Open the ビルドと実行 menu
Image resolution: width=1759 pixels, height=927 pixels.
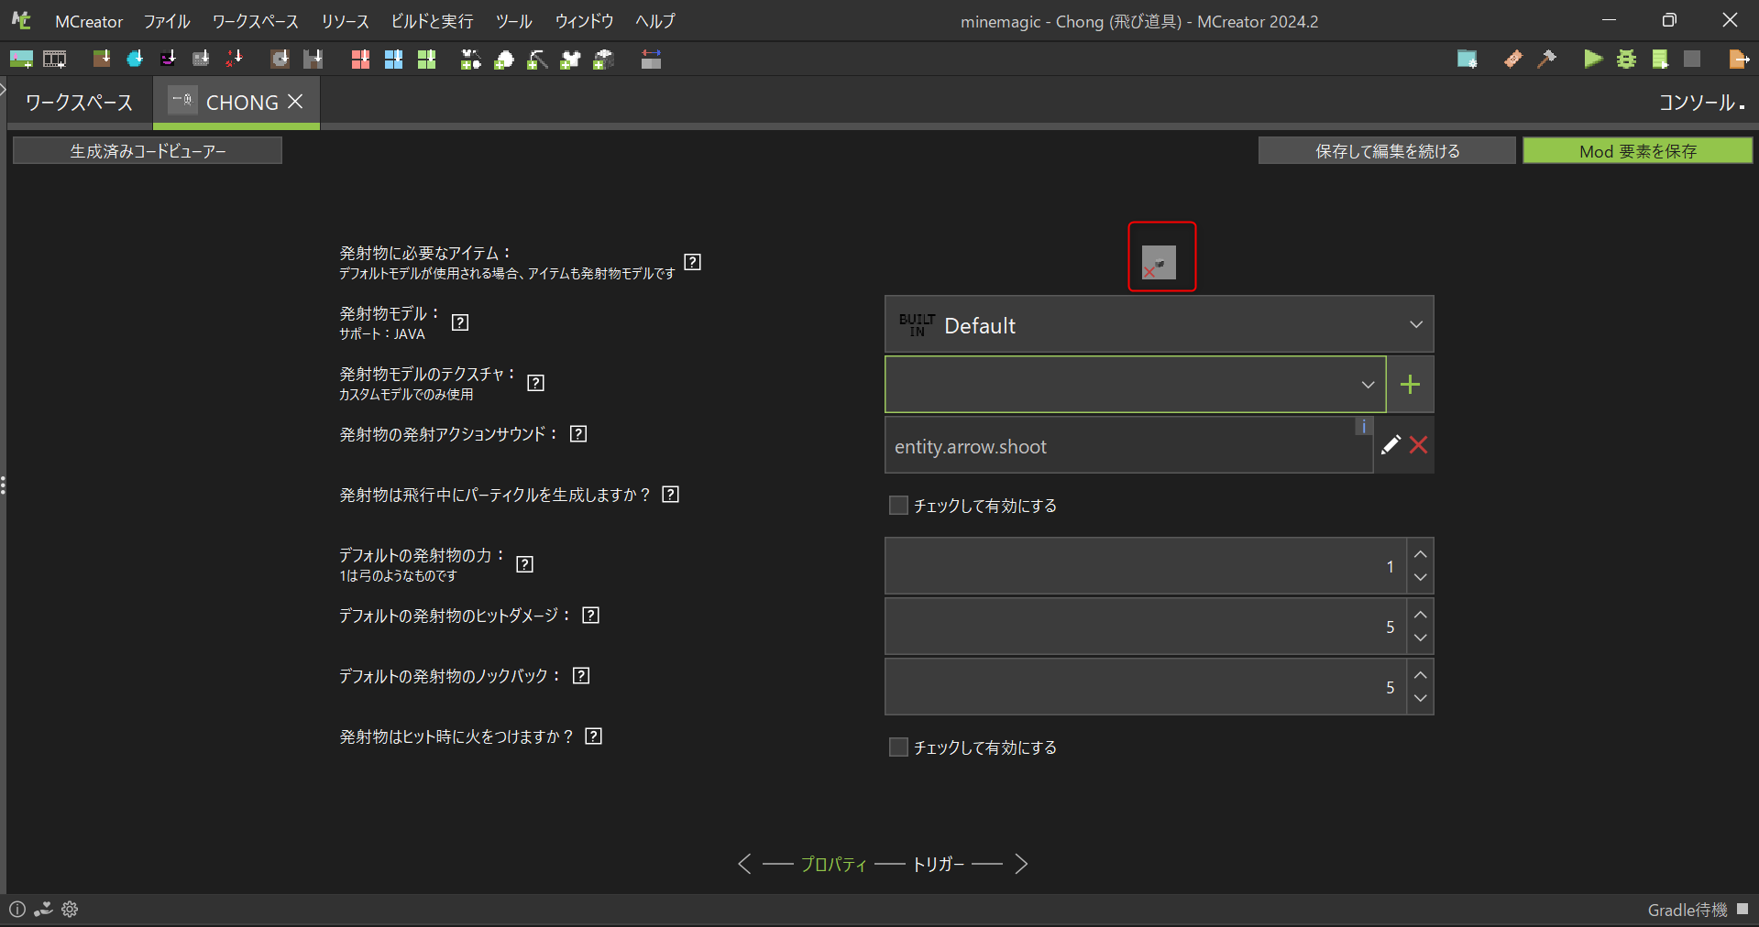click(433, 21)
